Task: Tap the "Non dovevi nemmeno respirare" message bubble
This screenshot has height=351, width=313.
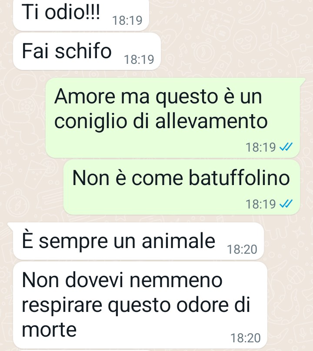Action: (140, 305)
